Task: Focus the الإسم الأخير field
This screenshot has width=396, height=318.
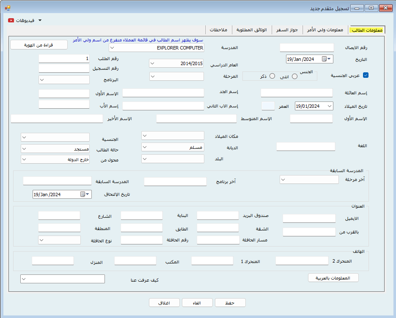Action: click(57, 119)
